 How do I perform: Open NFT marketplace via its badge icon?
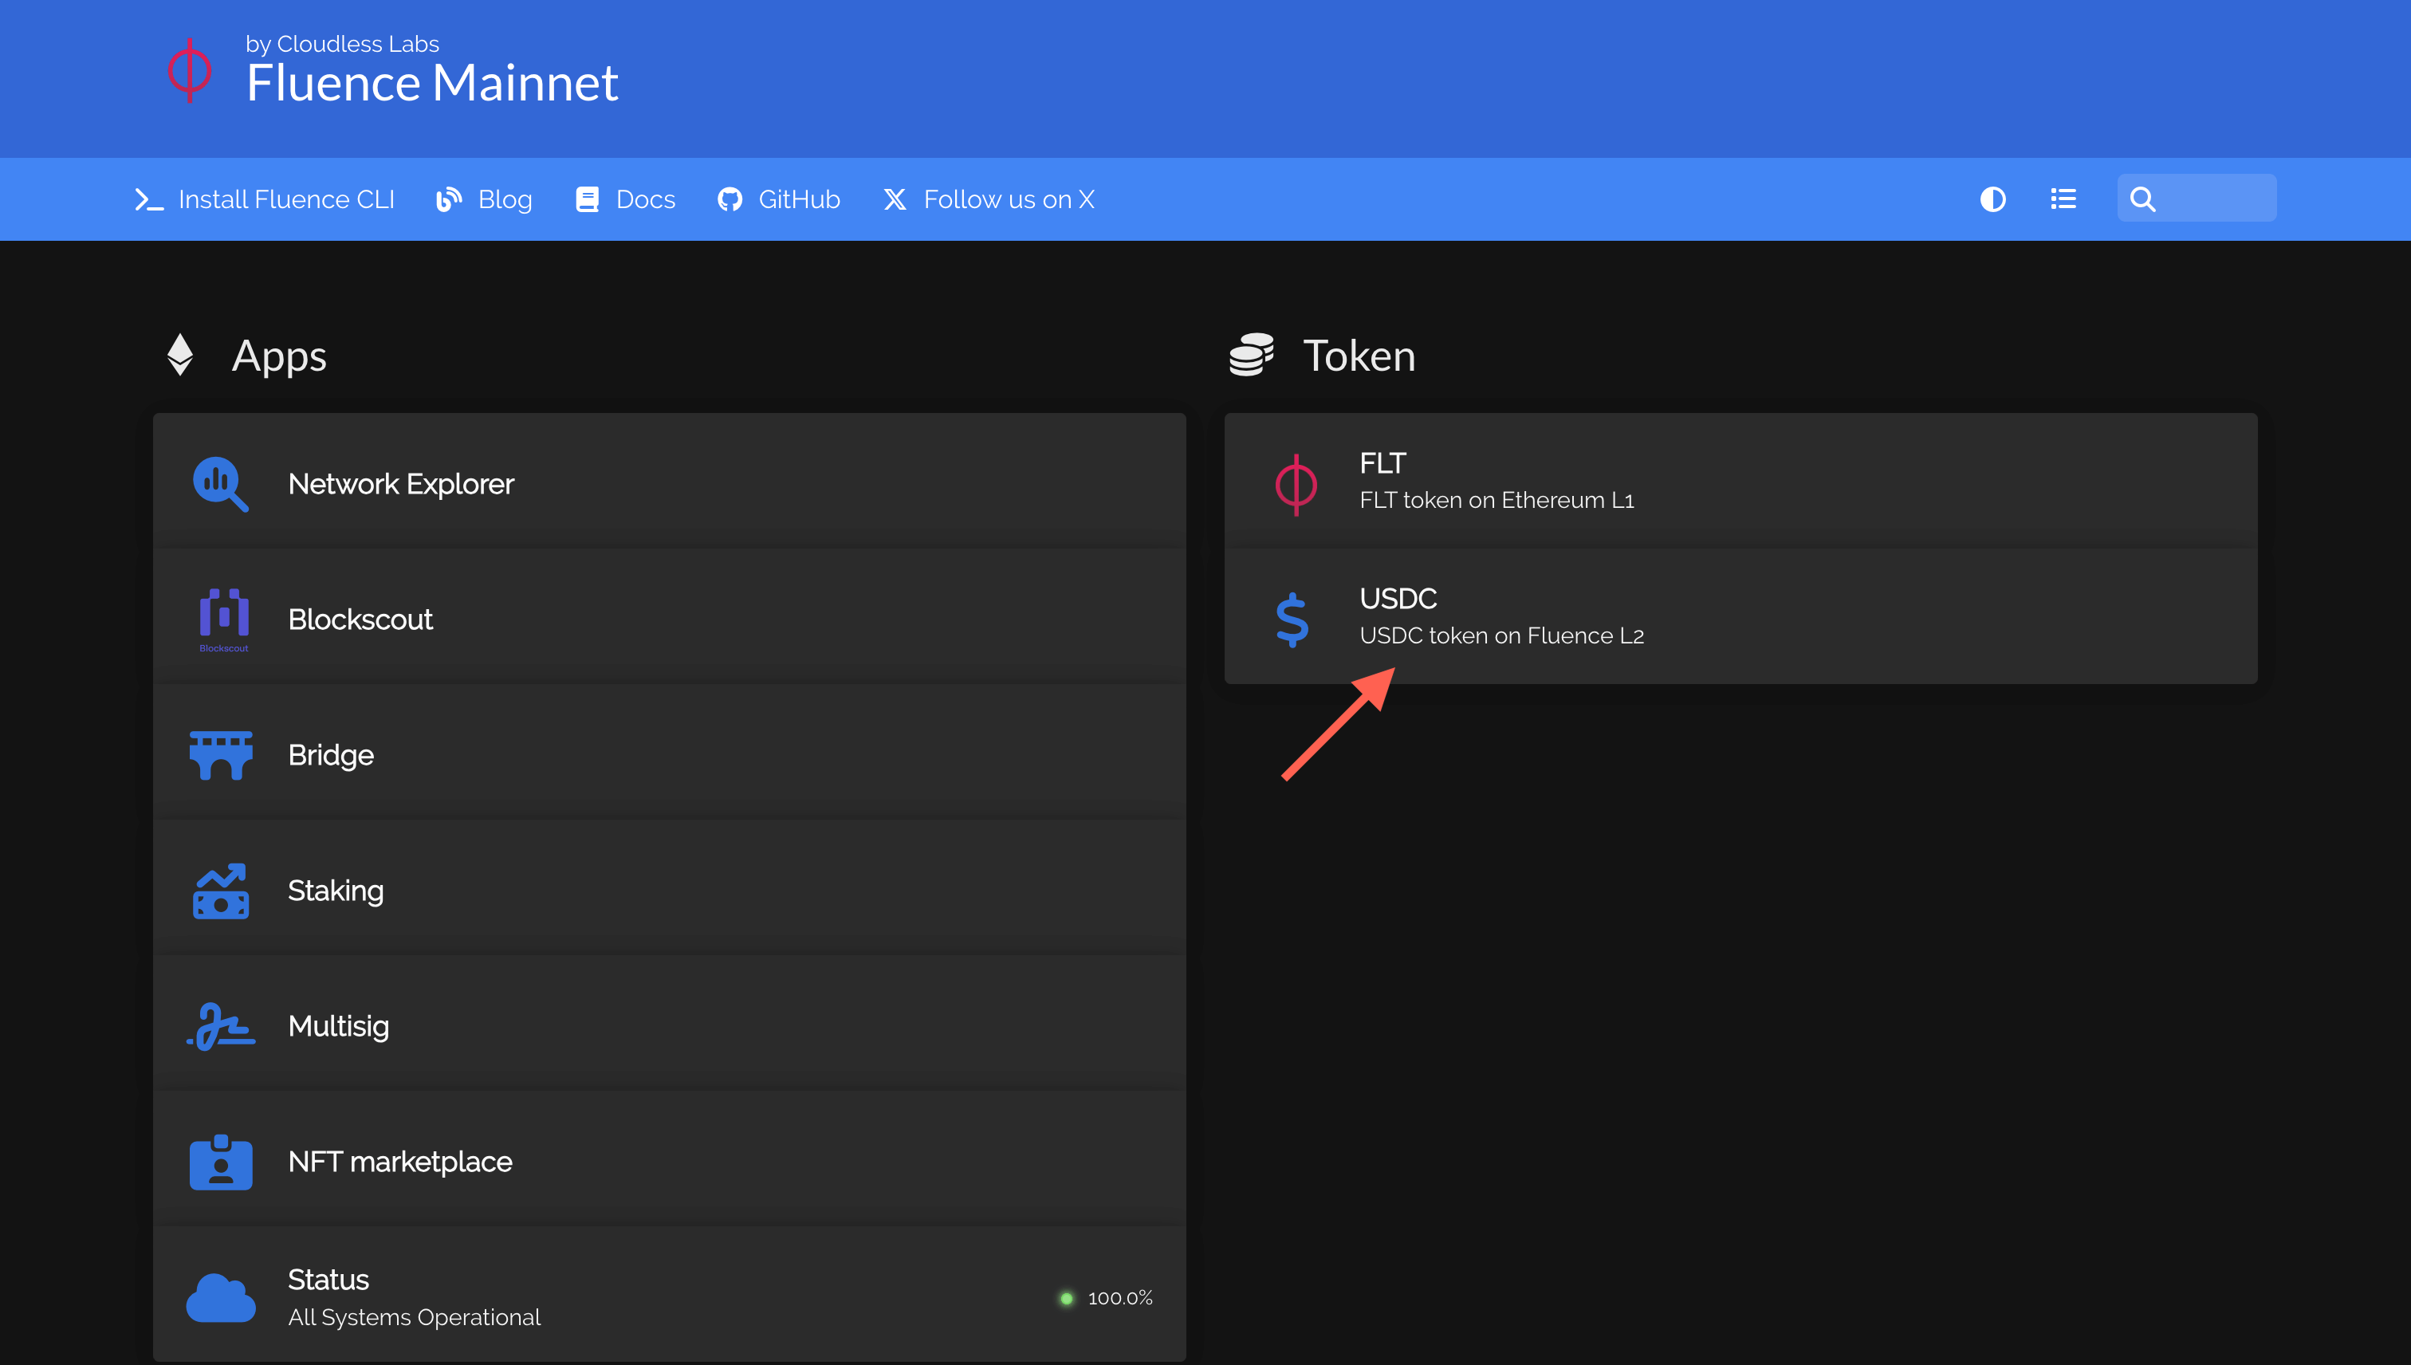(221, 1161)
